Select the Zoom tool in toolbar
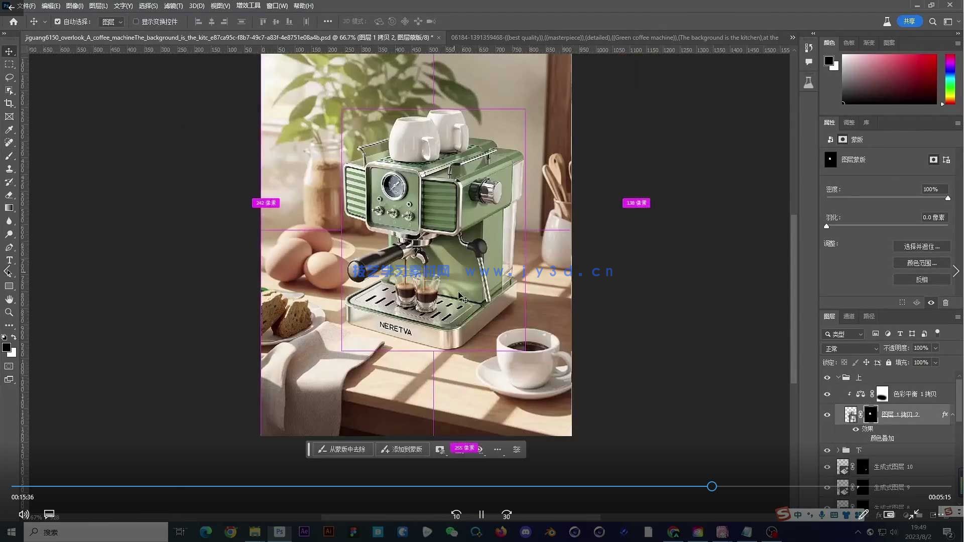 click(9, 312)
